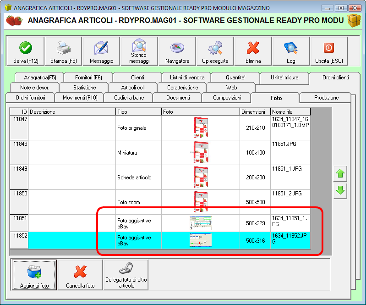Click the Dimensioni column header
Image resolution: width=366 pixels, height=305 pixels.
point(255,112)
